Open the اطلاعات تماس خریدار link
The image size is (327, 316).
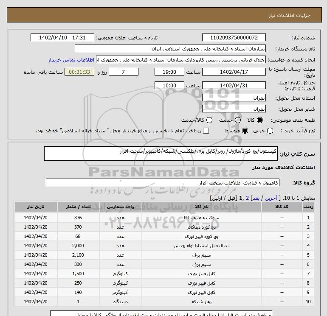(71, 60)
